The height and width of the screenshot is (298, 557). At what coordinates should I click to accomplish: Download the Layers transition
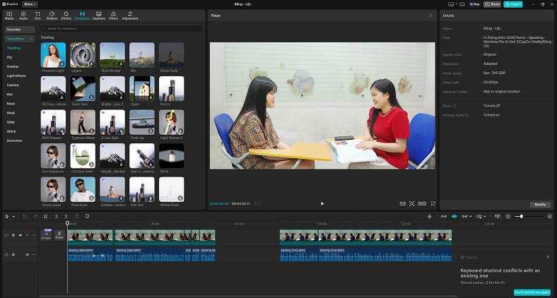pyautogui.click(x=92, y=64)
